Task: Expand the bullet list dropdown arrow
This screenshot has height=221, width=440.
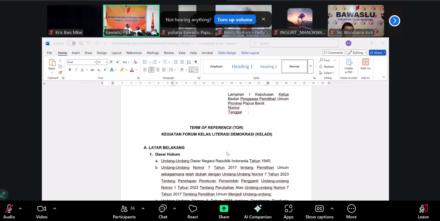Action: point(150,62)
